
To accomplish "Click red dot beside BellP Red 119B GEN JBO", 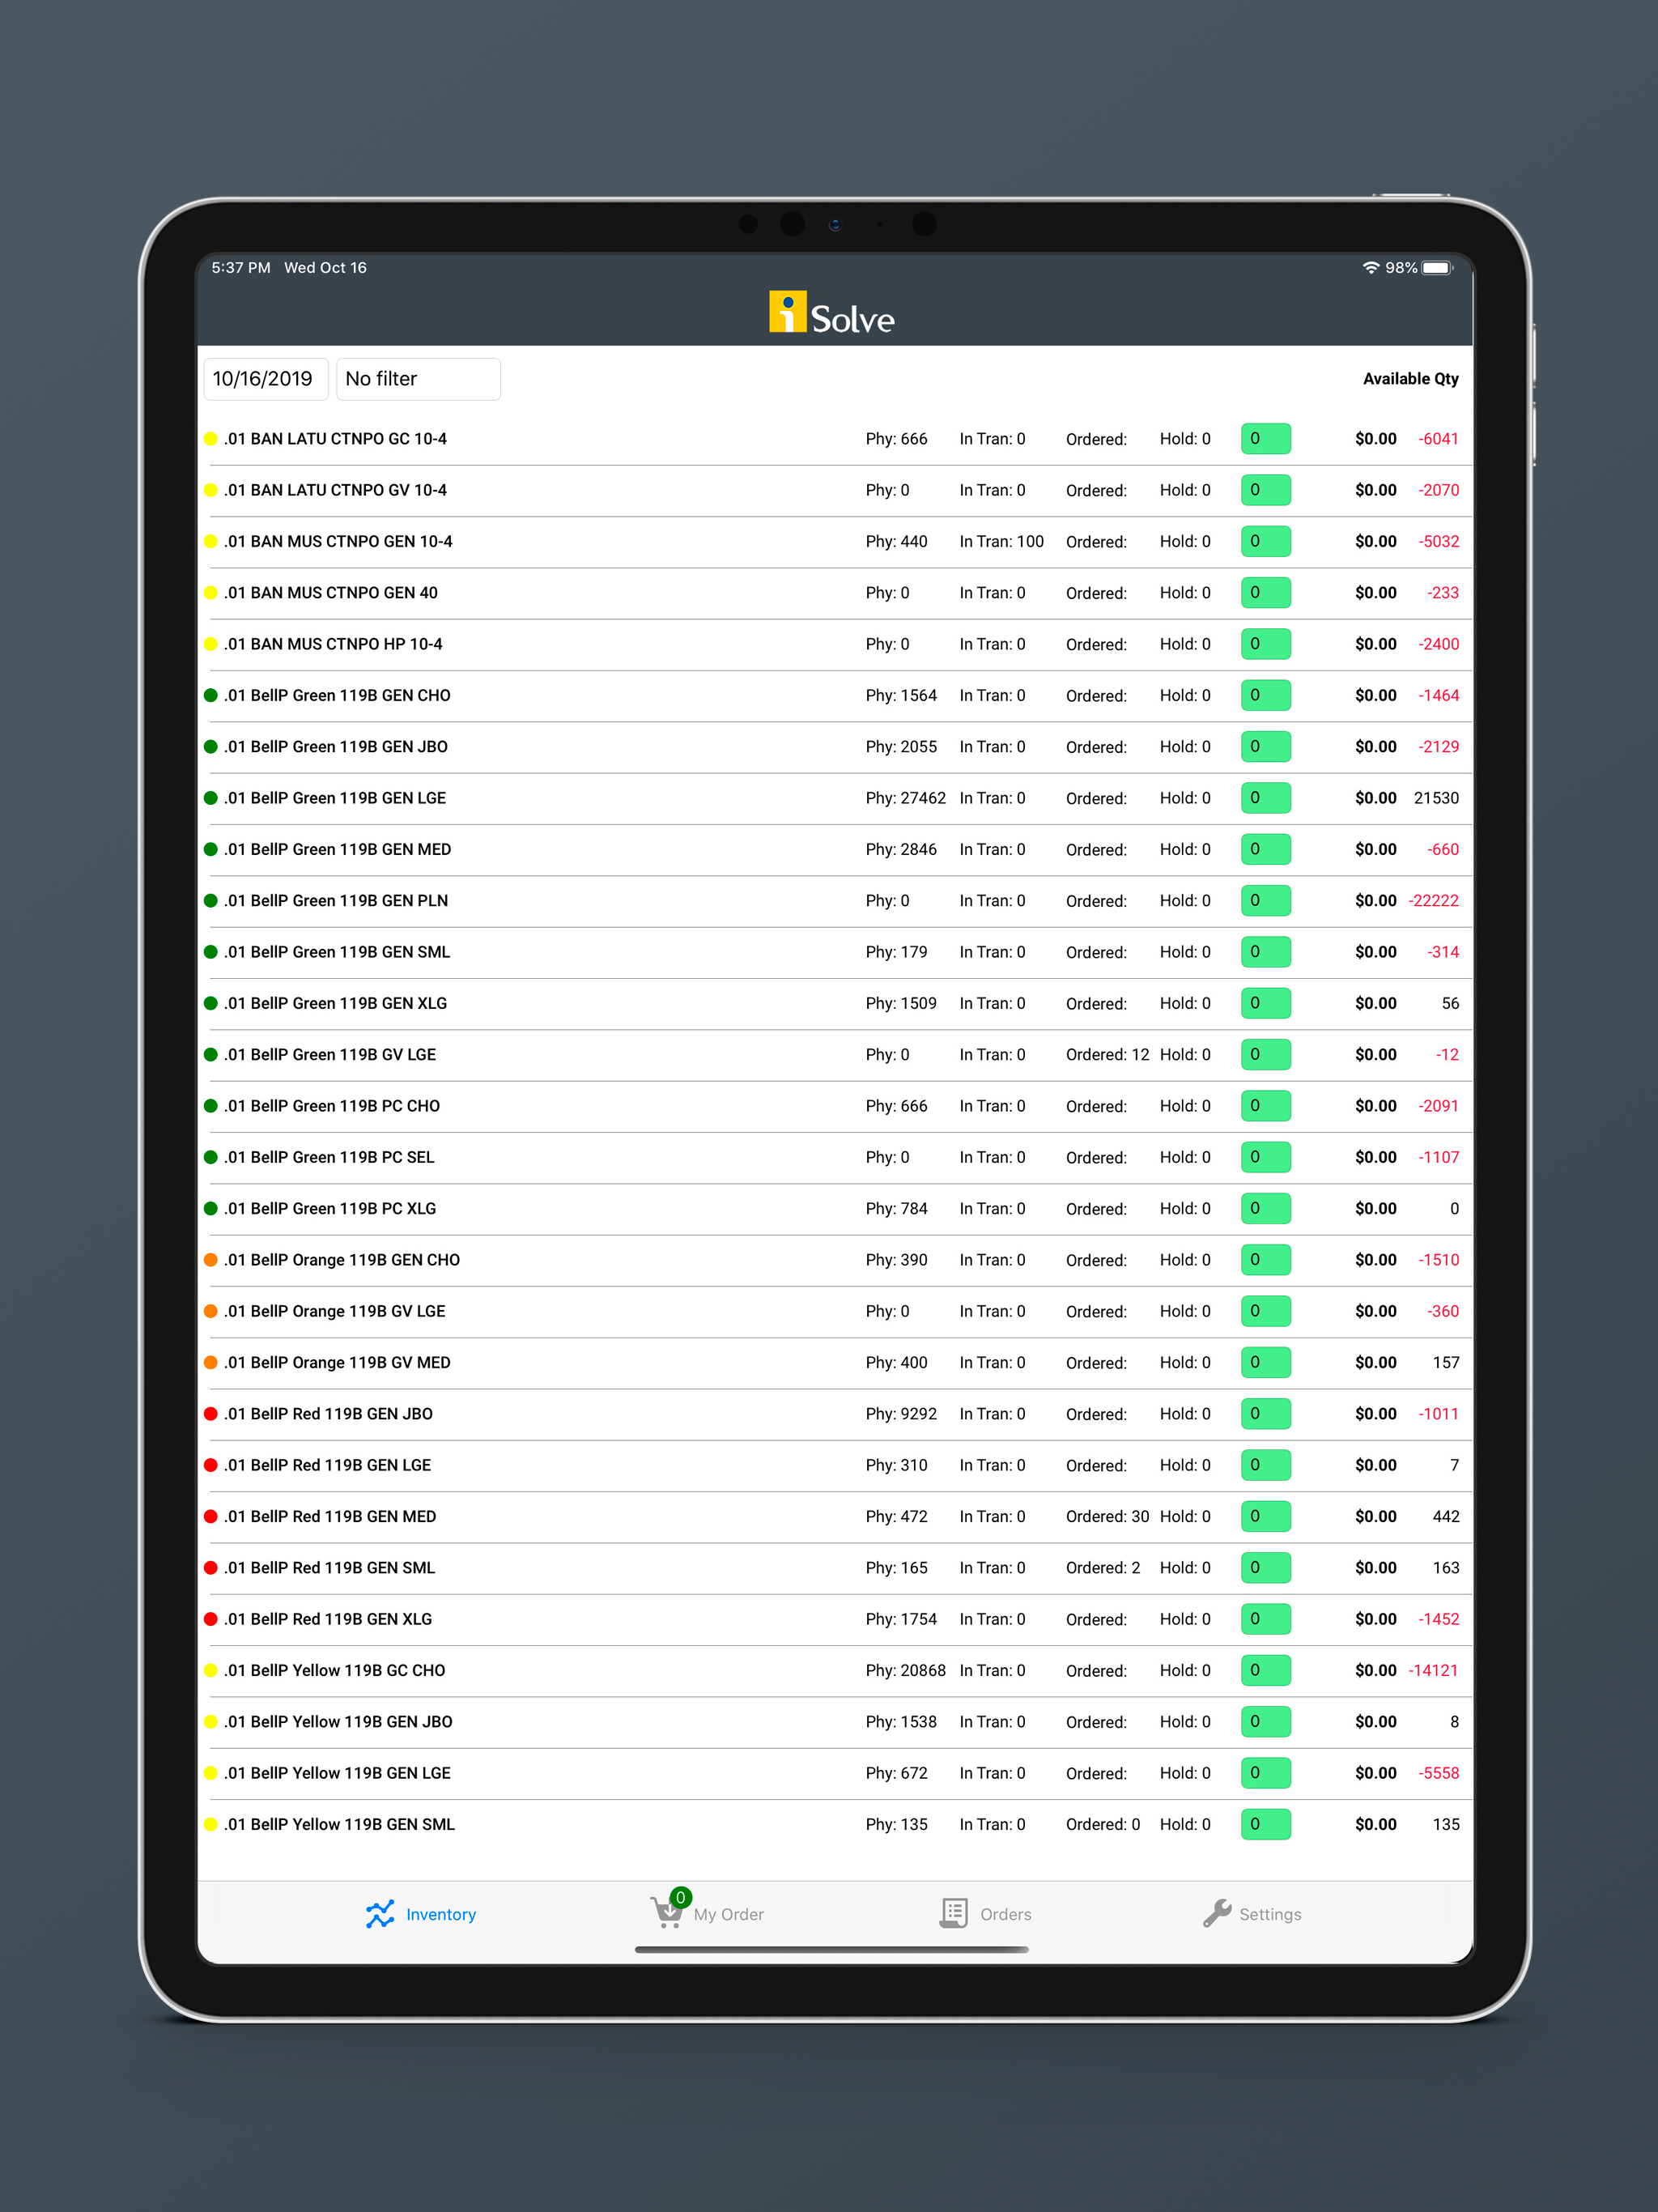I will (x=211, y=1414).
